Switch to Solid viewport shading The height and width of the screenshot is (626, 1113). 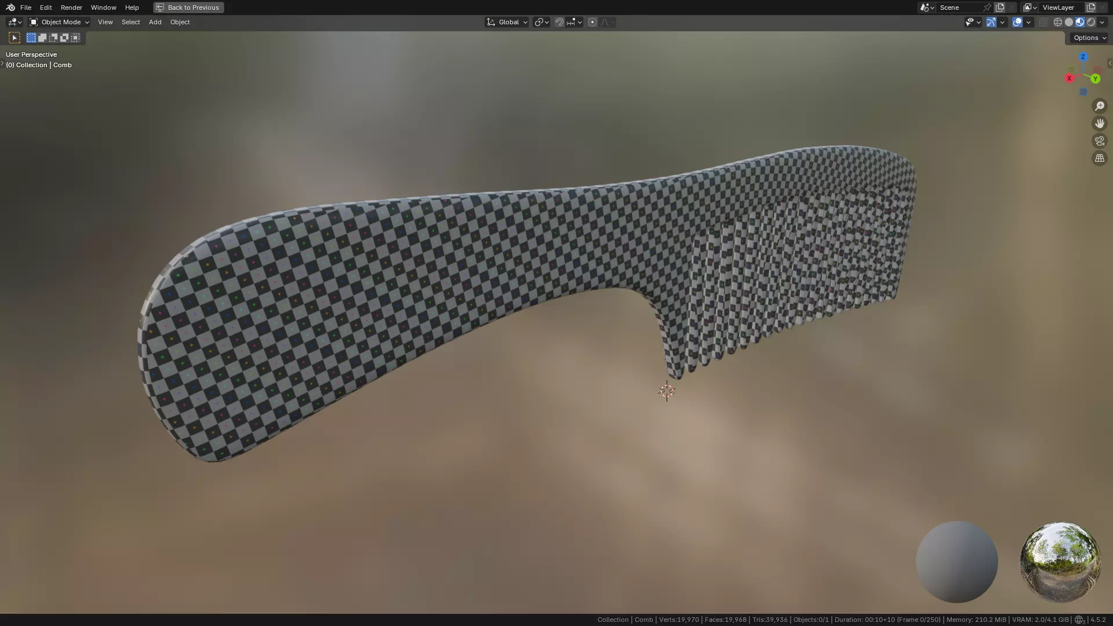click(1069, 22)
